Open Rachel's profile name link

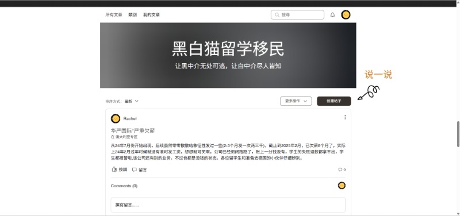(130, 118)
